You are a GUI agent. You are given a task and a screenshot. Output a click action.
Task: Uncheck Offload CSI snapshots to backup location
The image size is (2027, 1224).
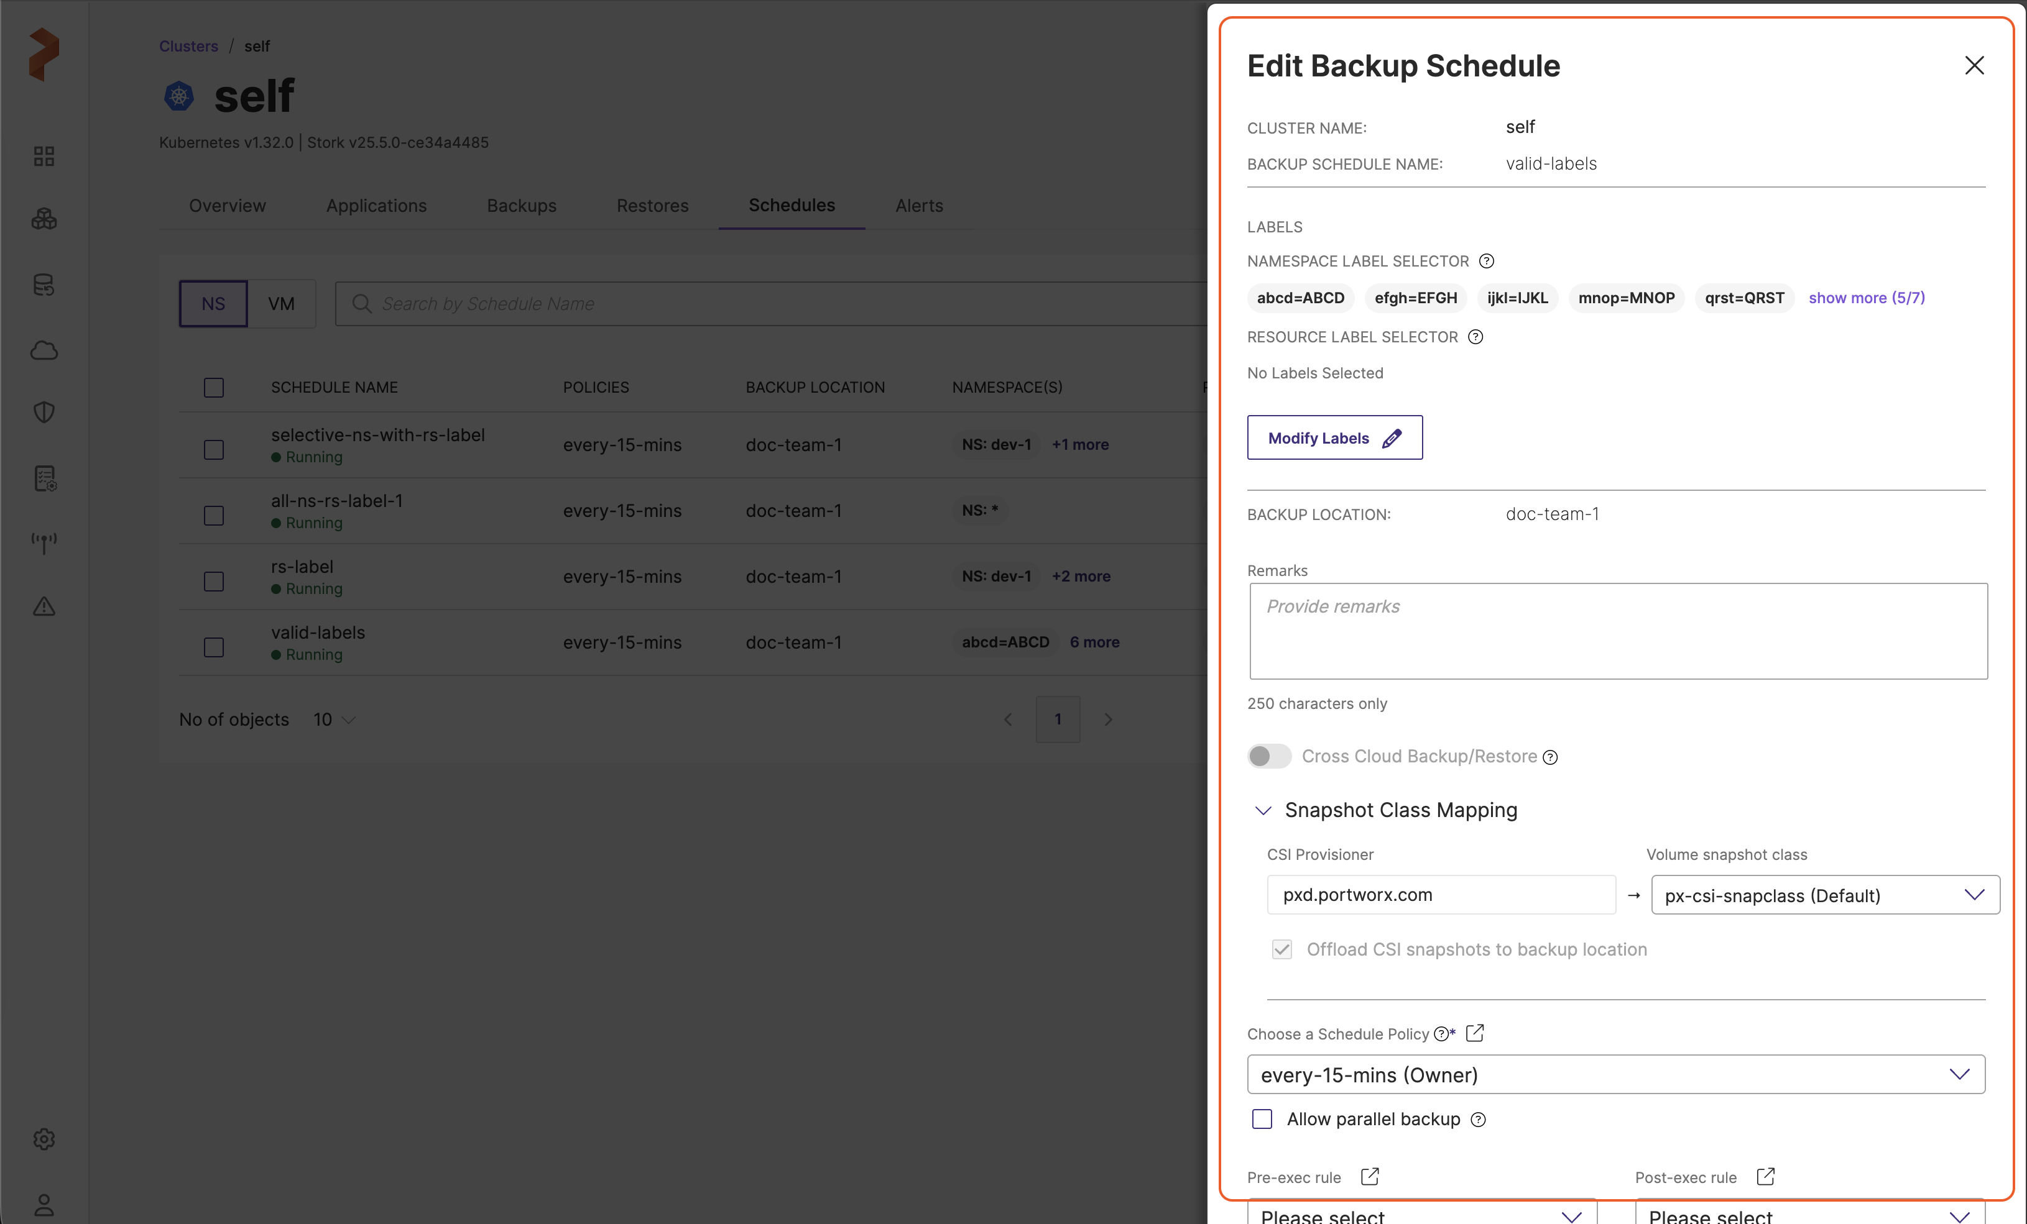click(x=1281, y=949)
